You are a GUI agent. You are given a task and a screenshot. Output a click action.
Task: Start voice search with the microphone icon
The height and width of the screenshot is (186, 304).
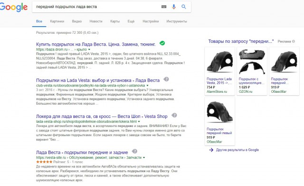point(174,7)
